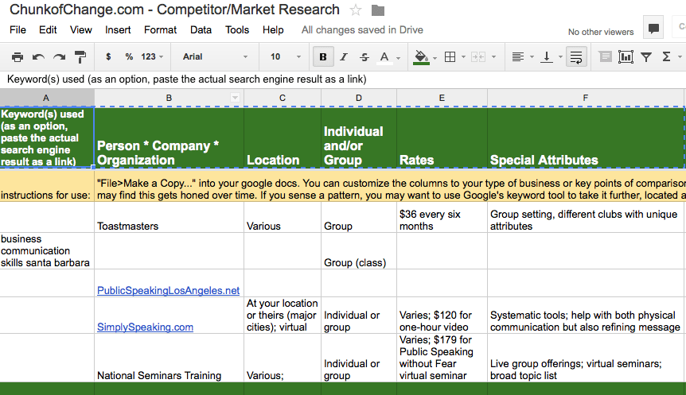Select the Toastmasters cell
Image resolution: width=686 pixels, height=395 pixels.
coord(169,217)
